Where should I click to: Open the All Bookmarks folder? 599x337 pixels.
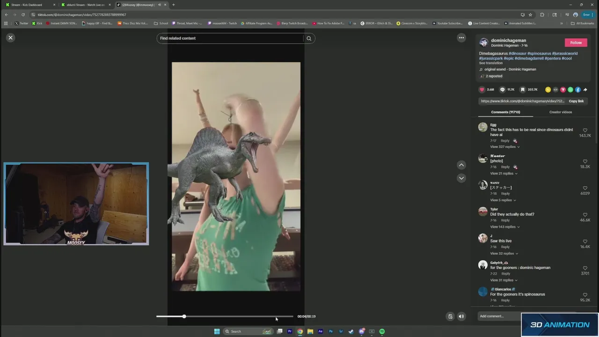(583, 23)
